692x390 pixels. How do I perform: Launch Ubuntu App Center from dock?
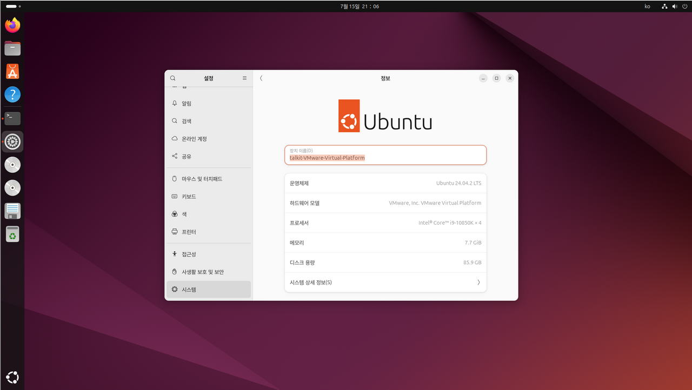(x=12, y=71)
